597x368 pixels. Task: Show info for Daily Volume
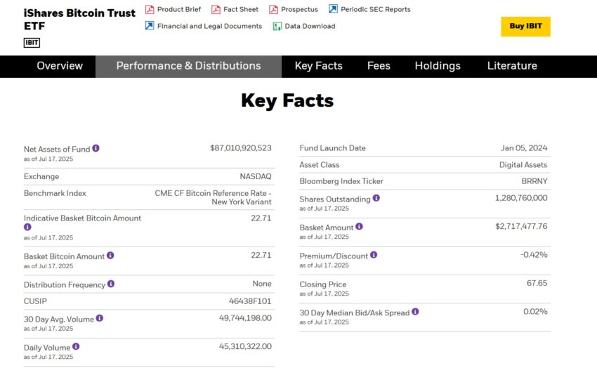(76, 347)
